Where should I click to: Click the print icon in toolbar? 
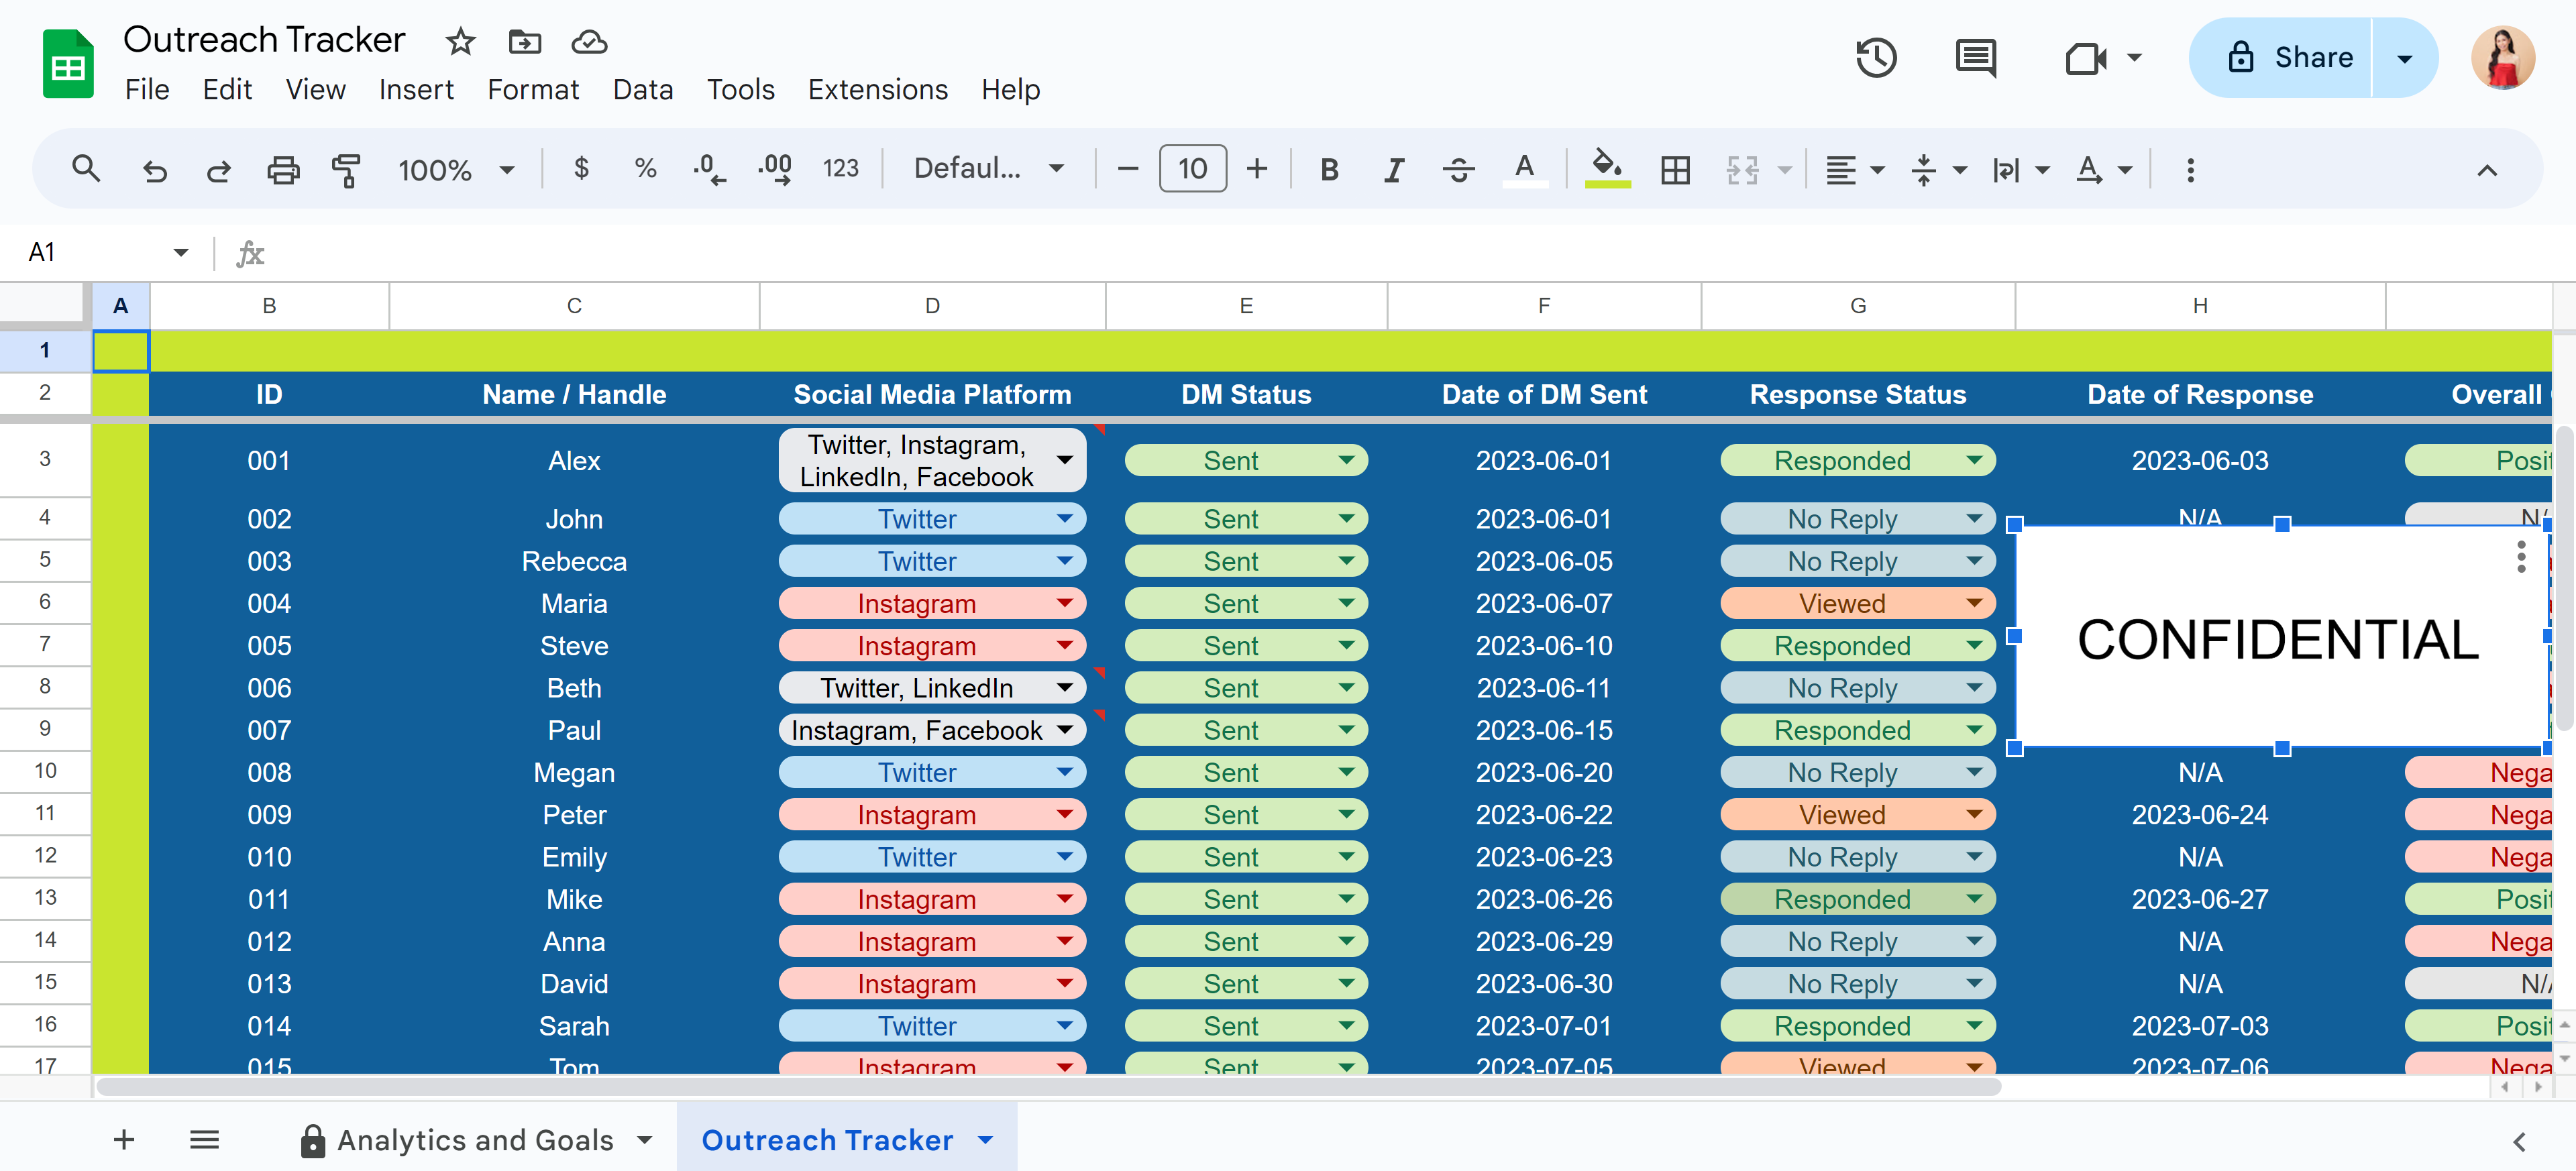point(283,170)
